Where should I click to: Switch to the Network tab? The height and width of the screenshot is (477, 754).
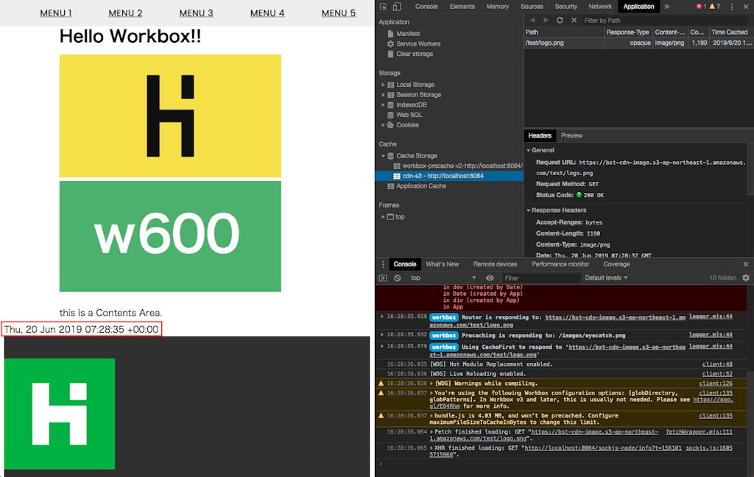pos(600,7)
